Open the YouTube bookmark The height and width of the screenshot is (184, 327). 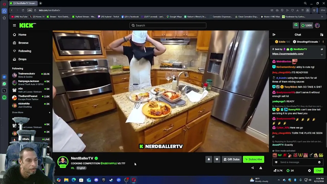tap(19, 17)
